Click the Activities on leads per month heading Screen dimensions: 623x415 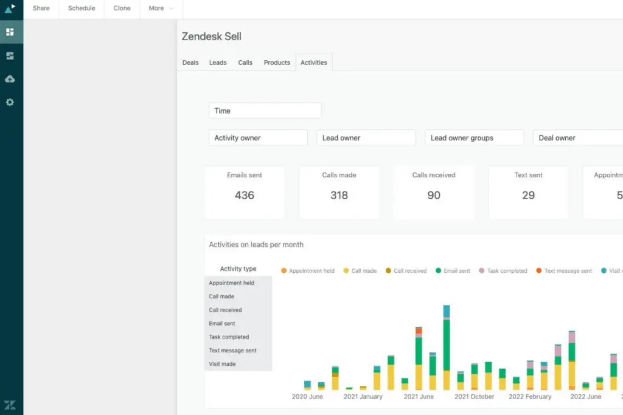(x=256, y=245)
